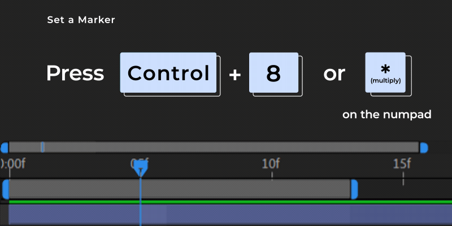Click the work area start handle
The height and width of the screenshot is (226, 452).
pyautogui.click(x=6, y=189)
